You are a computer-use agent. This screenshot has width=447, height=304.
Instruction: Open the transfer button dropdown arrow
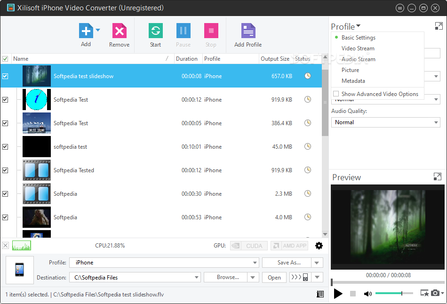coord(317,277)
